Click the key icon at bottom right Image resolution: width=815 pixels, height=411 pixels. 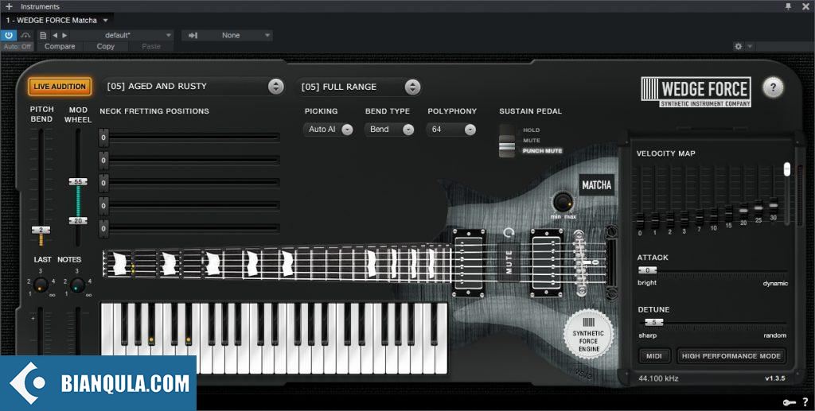click(x=789, y=402)
